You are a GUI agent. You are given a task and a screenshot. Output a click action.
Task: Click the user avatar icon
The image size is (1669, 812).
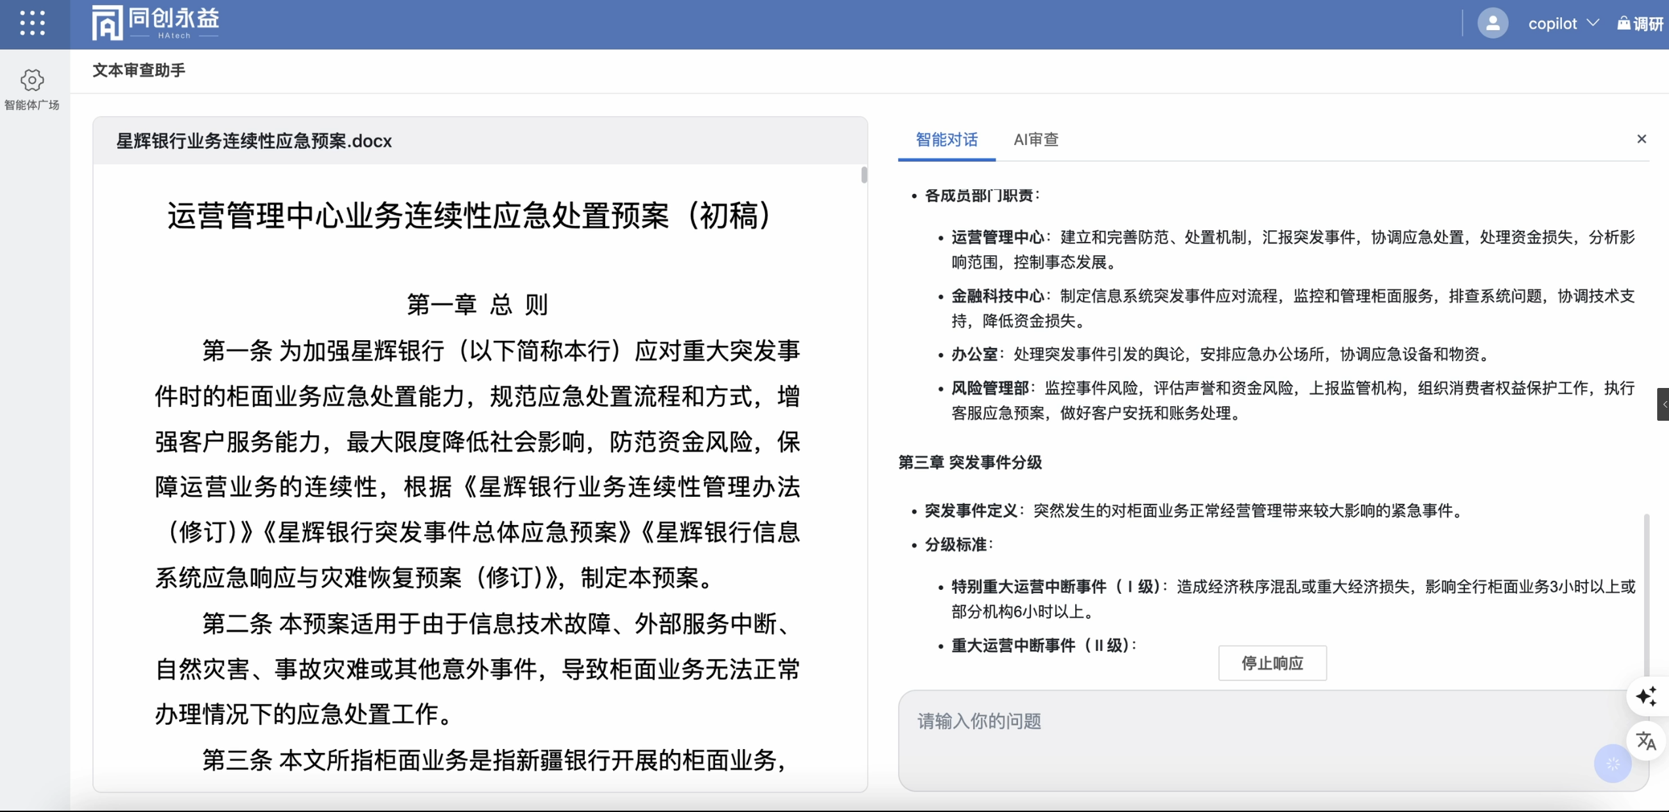[x=1492, y=24]
